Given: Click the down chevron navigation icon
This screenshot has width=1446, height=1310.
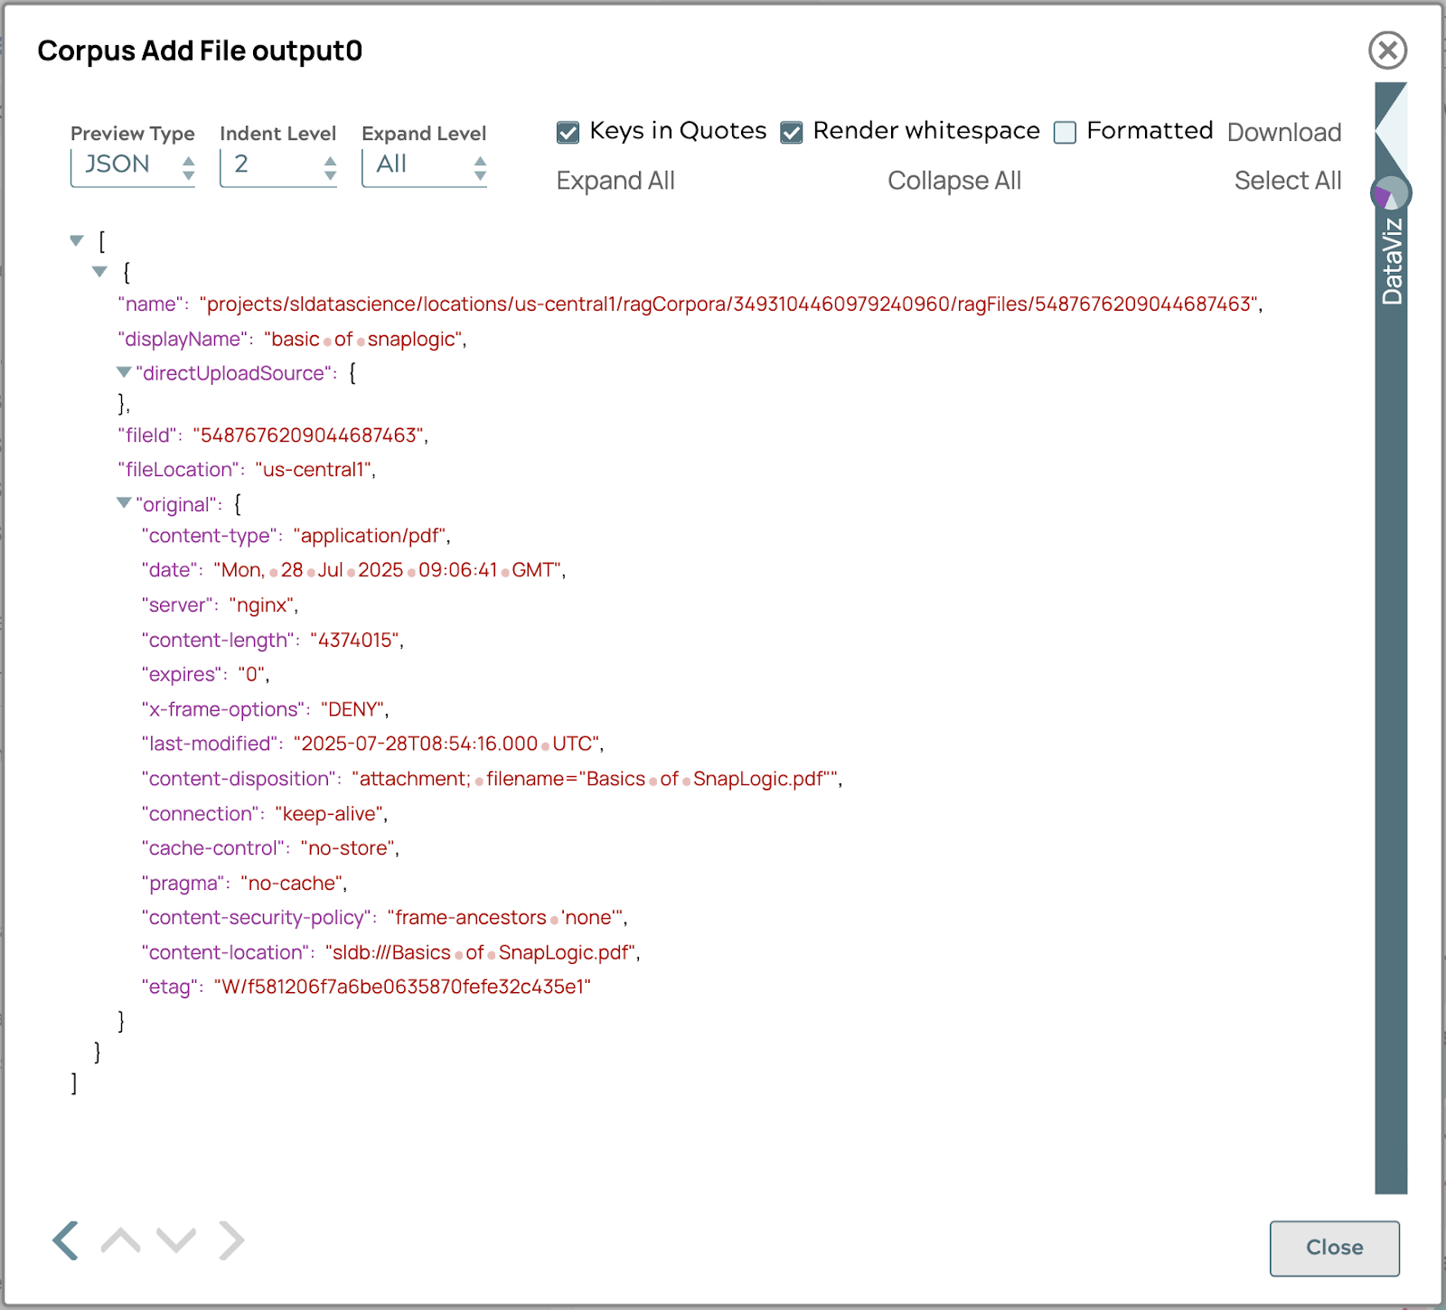Looking at the screenshot, I should (176, 1240).
